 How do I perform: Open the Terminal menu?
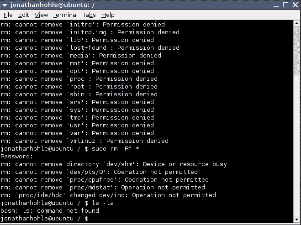65,15
